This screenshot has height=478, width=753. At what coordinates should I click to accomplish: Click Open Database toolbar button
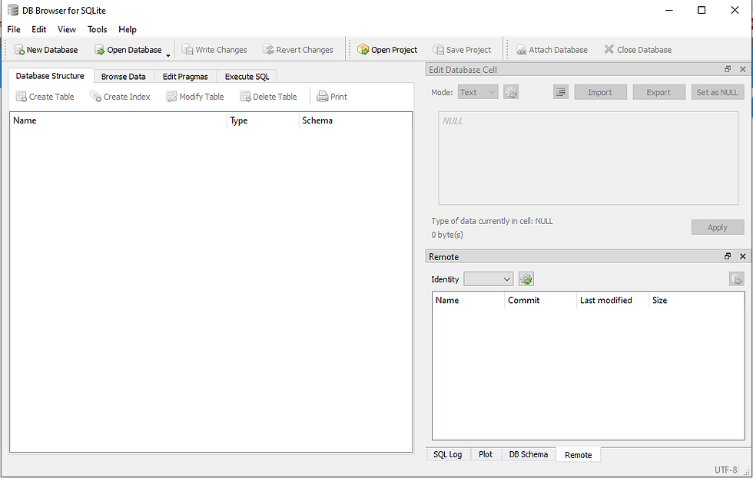pos(128,50)
